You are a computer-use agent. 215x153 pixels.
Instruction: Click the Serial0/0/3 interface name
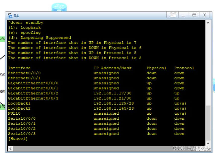pyautogui.click(x=22, y=134)
